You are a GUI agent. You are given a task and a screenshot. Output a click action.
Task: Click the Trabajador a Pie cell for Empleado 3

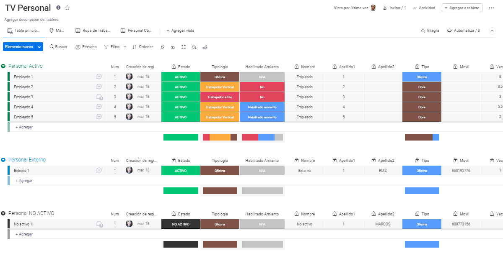click(x=220, y=97)
